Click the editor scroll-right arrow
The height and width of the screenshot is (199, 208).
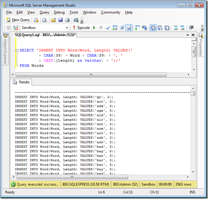[x=189, y=75]
